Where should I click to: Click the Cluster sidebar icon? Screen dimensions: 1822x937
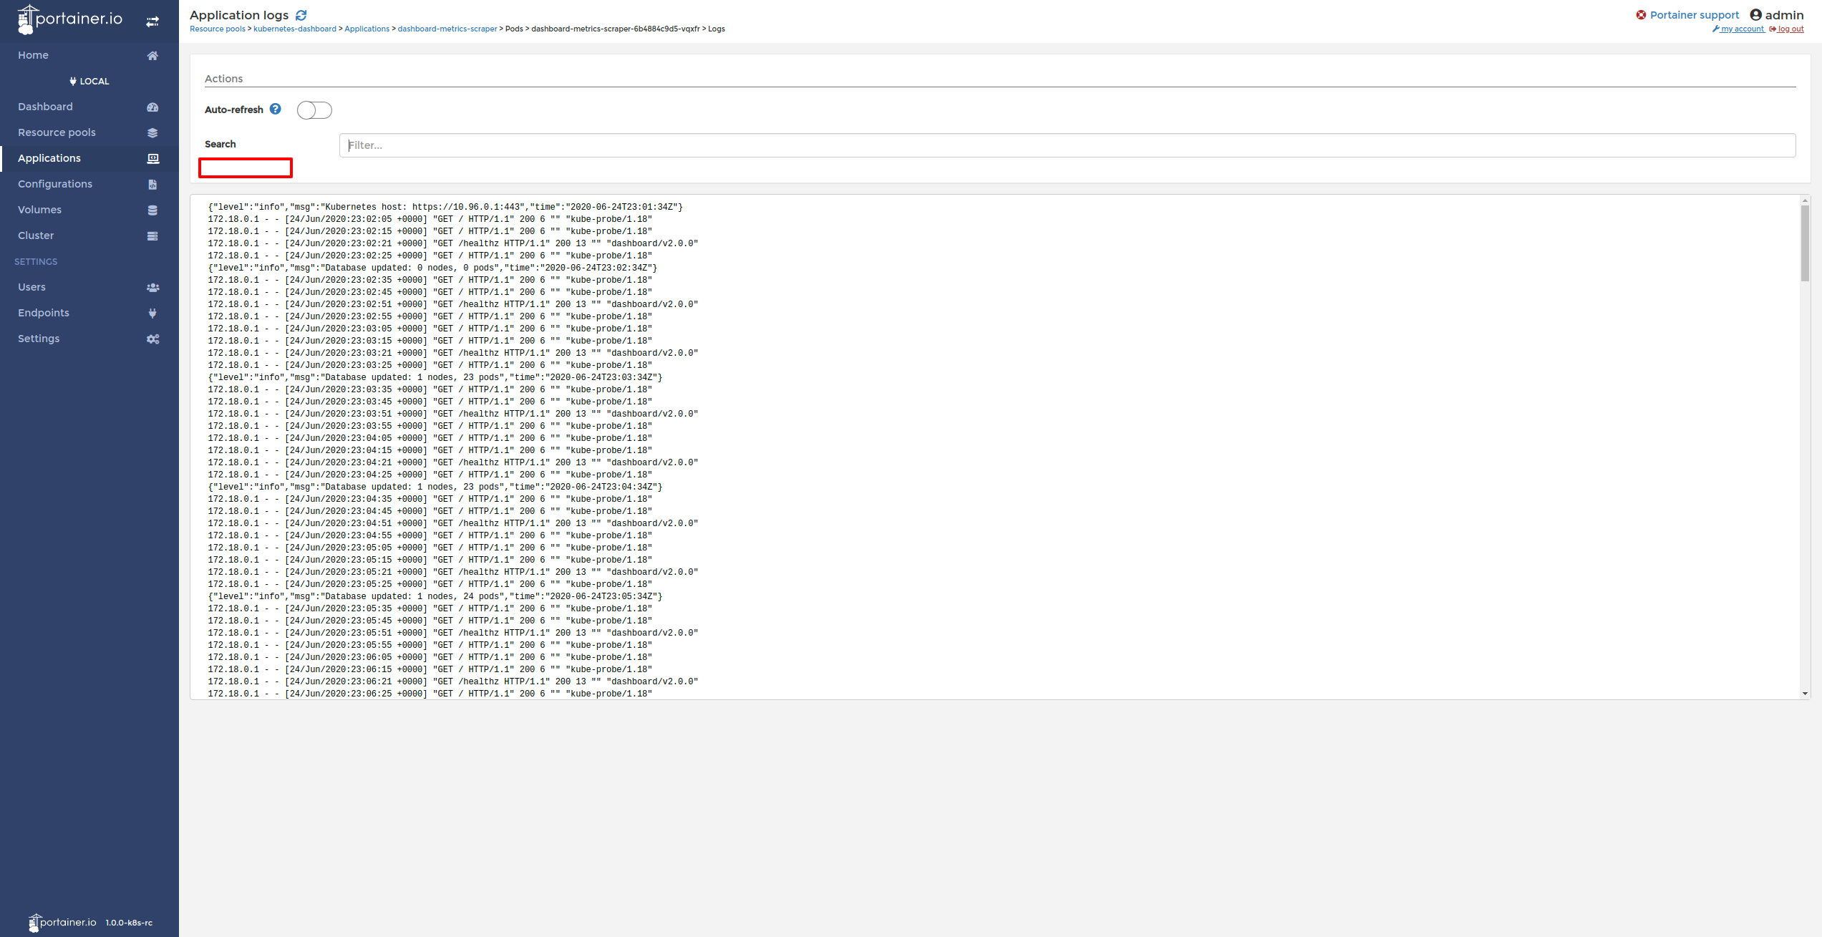point(152,236)
